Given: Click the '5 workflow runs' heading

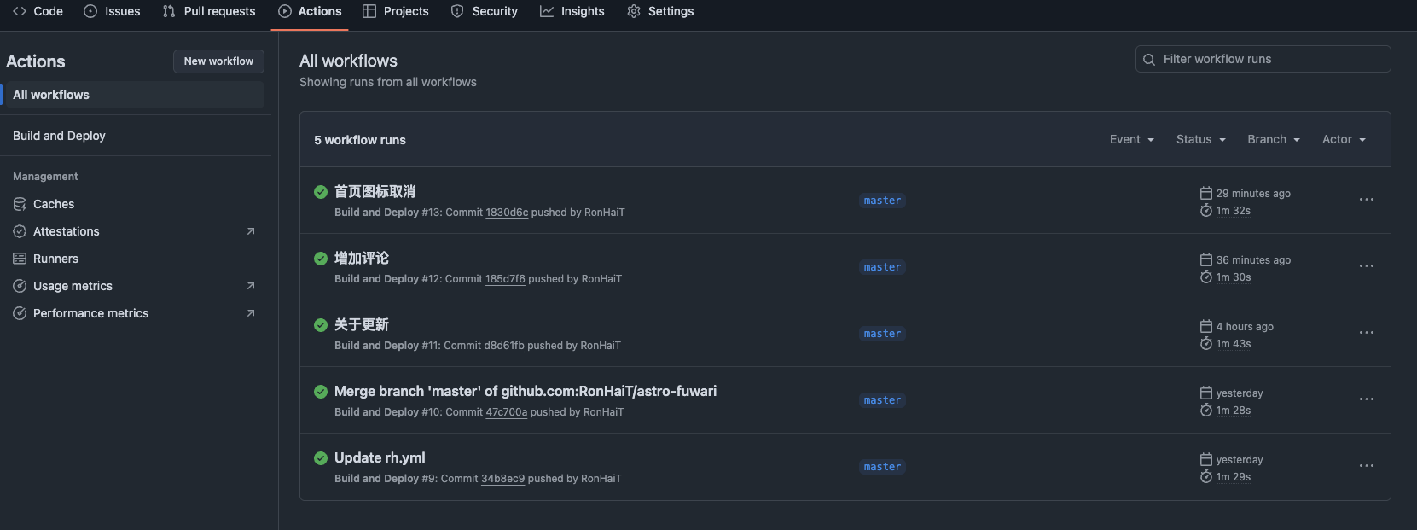Looking at the screenshot, I should (360, 140).
